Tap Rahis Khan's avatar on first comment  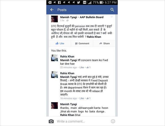pos(54,58)
